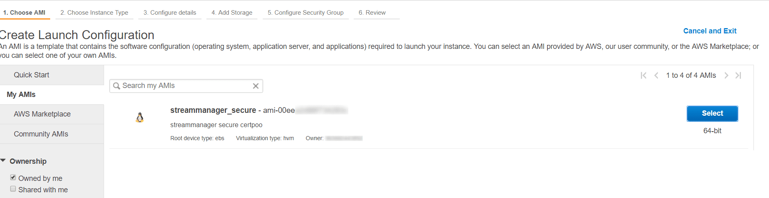This screenshot has width=769, height=198.
Task: Select the streammanager_secure AMI
Action: (x=712, y=114)
